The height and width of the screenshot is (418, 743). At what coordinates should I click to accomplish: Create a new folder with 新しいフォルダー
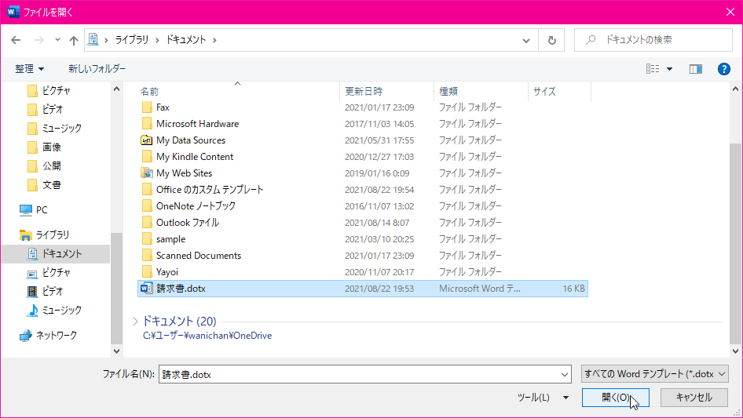[97, 69]
